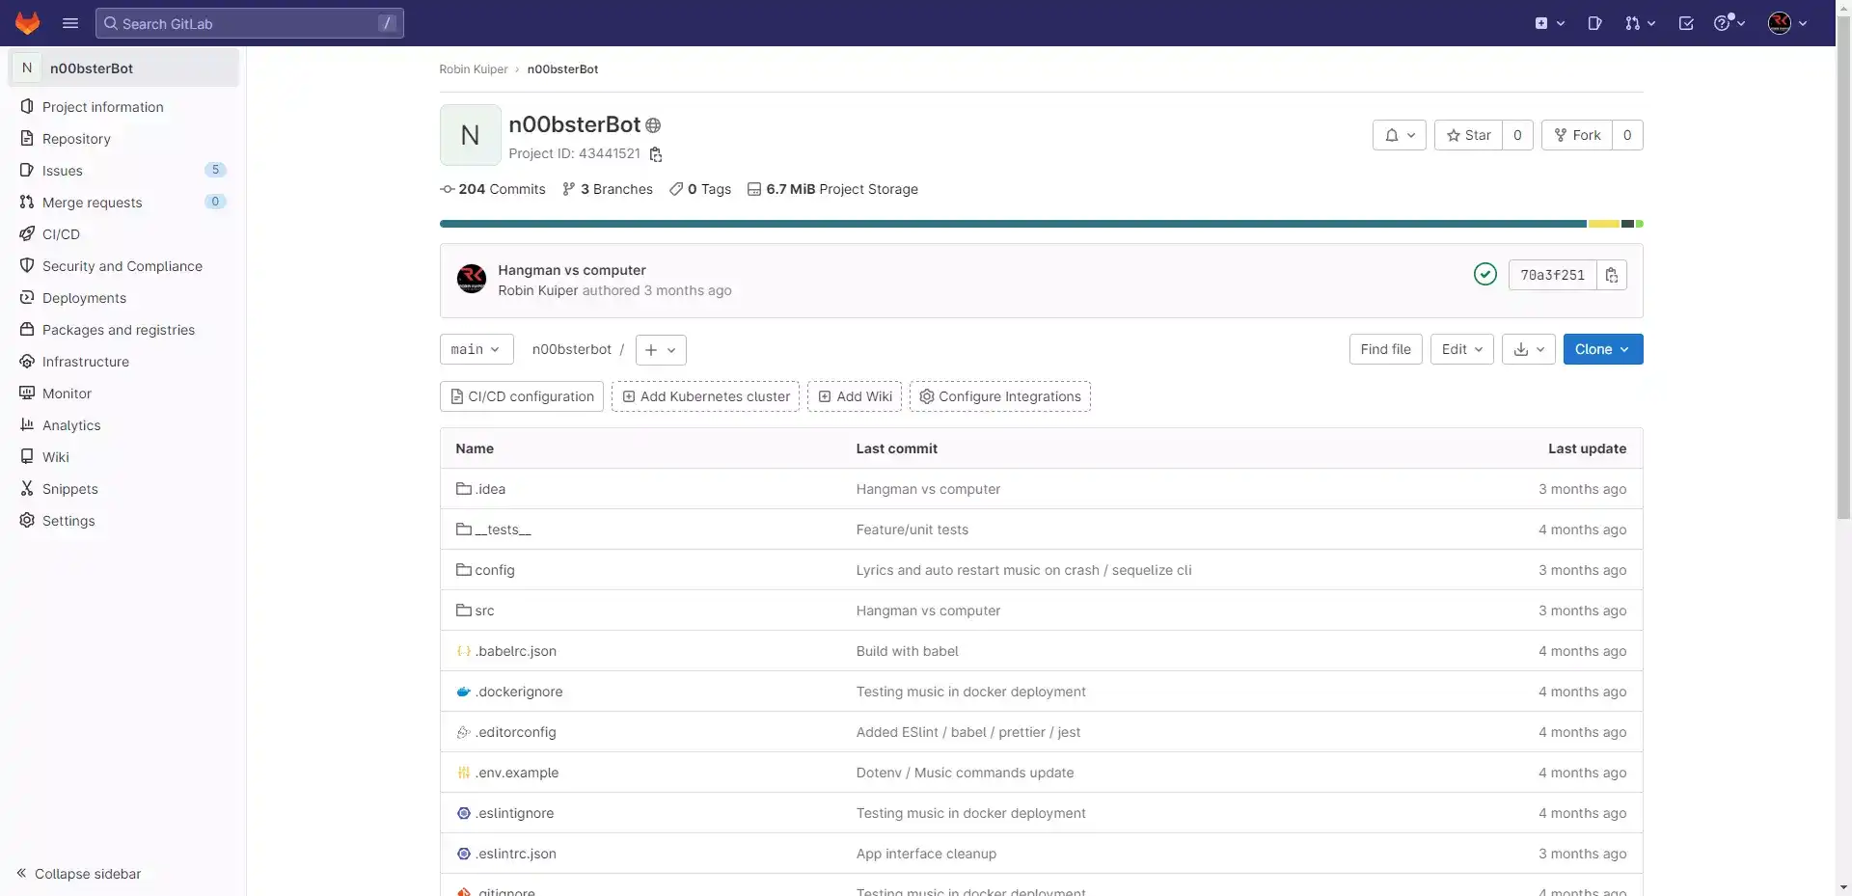Click the green end segment of languages bar

(1640, 224)
